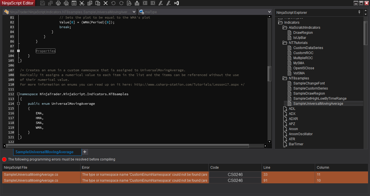Click the Redo arrow icon
This screenshot has width=370, height=196.
pos(121,3)
